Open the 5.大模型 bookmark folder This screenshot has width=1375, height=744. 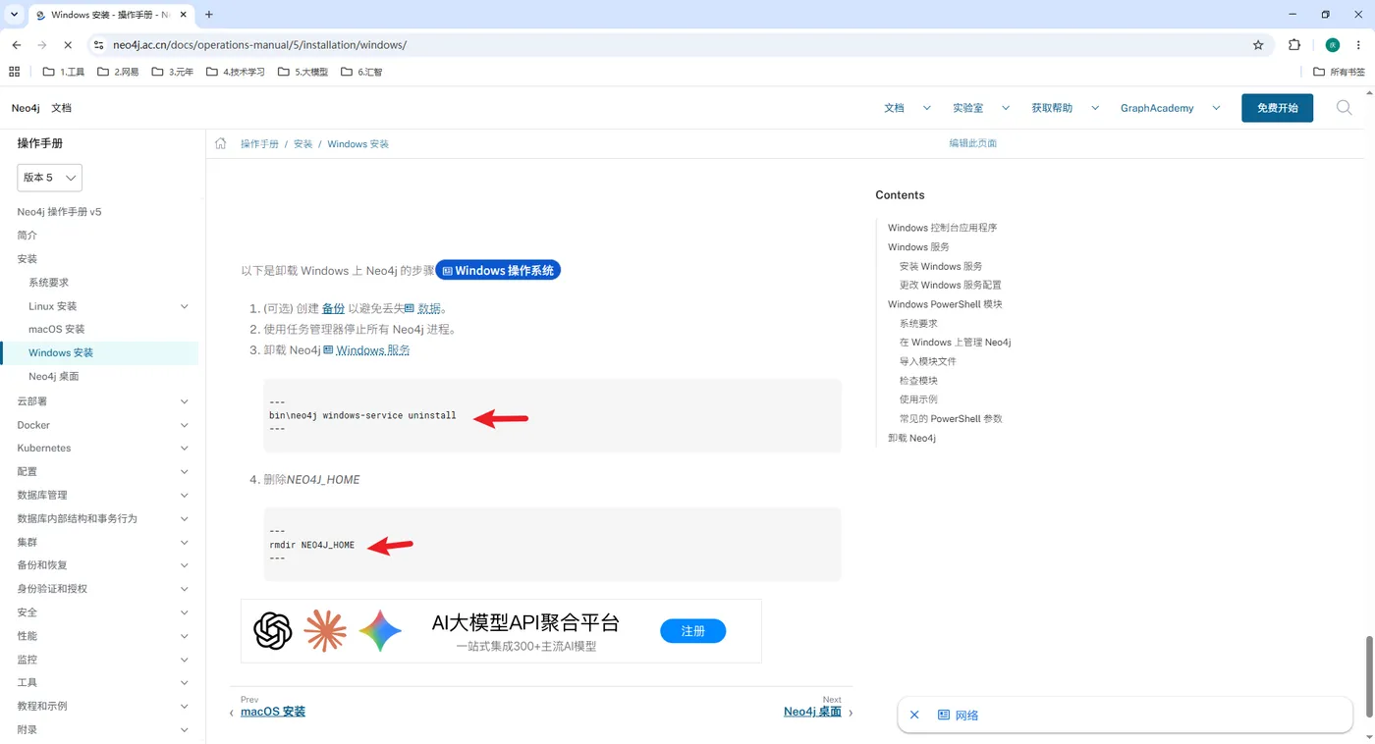point(302,72)
